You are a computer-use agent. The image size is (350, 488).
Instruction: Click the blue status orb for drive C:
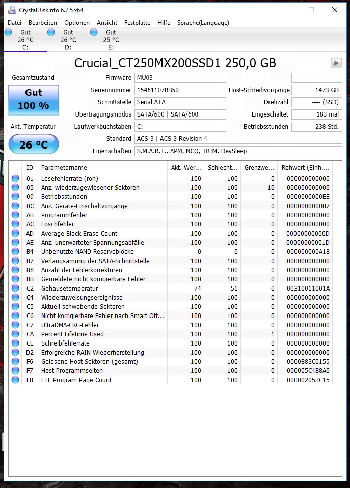pyautogui.click(x=9, y=32)
